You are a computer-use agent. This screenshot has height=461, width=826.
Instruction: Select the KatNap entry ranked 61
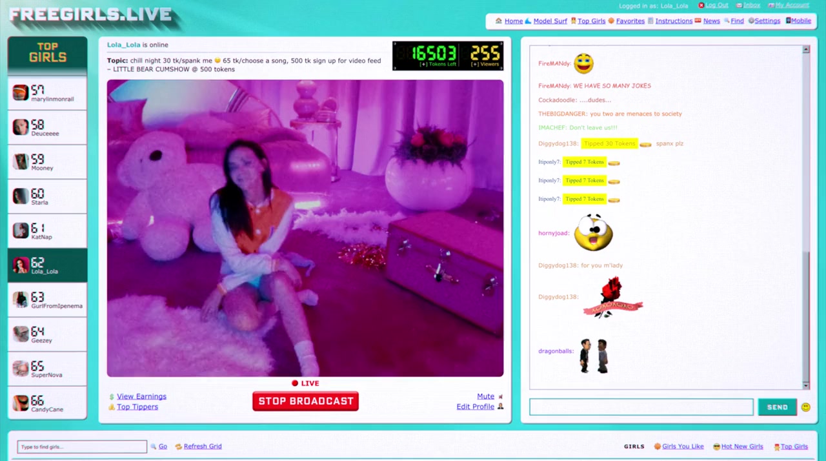point(47,231)
